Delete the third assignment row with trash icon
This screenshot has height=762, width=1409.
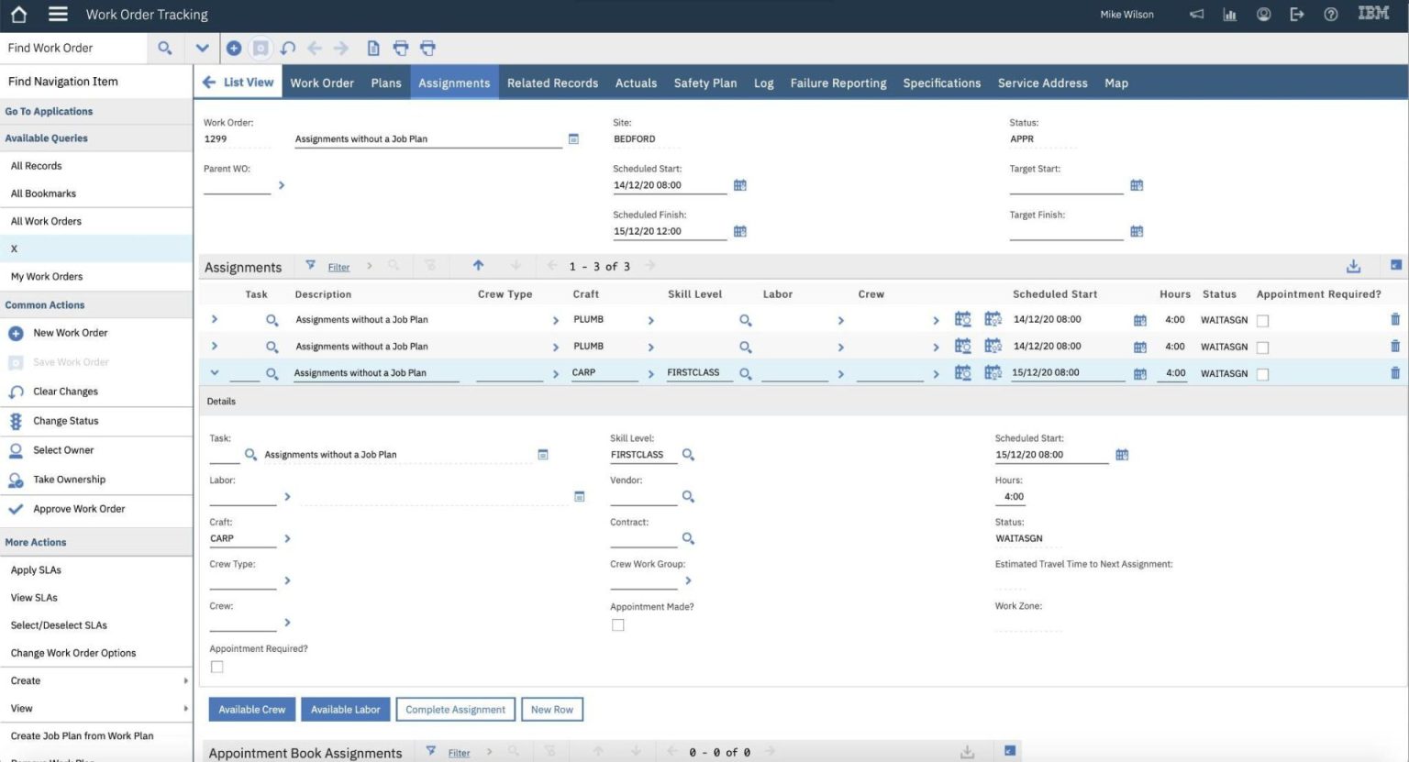pos(1395,372)
